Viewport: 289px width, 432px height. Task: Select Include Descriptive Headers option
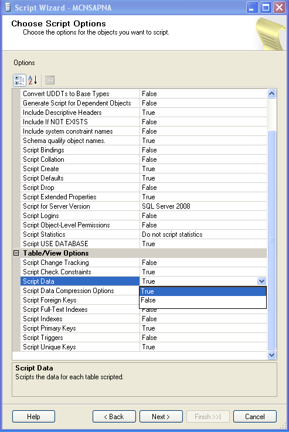tap(144, 113)
